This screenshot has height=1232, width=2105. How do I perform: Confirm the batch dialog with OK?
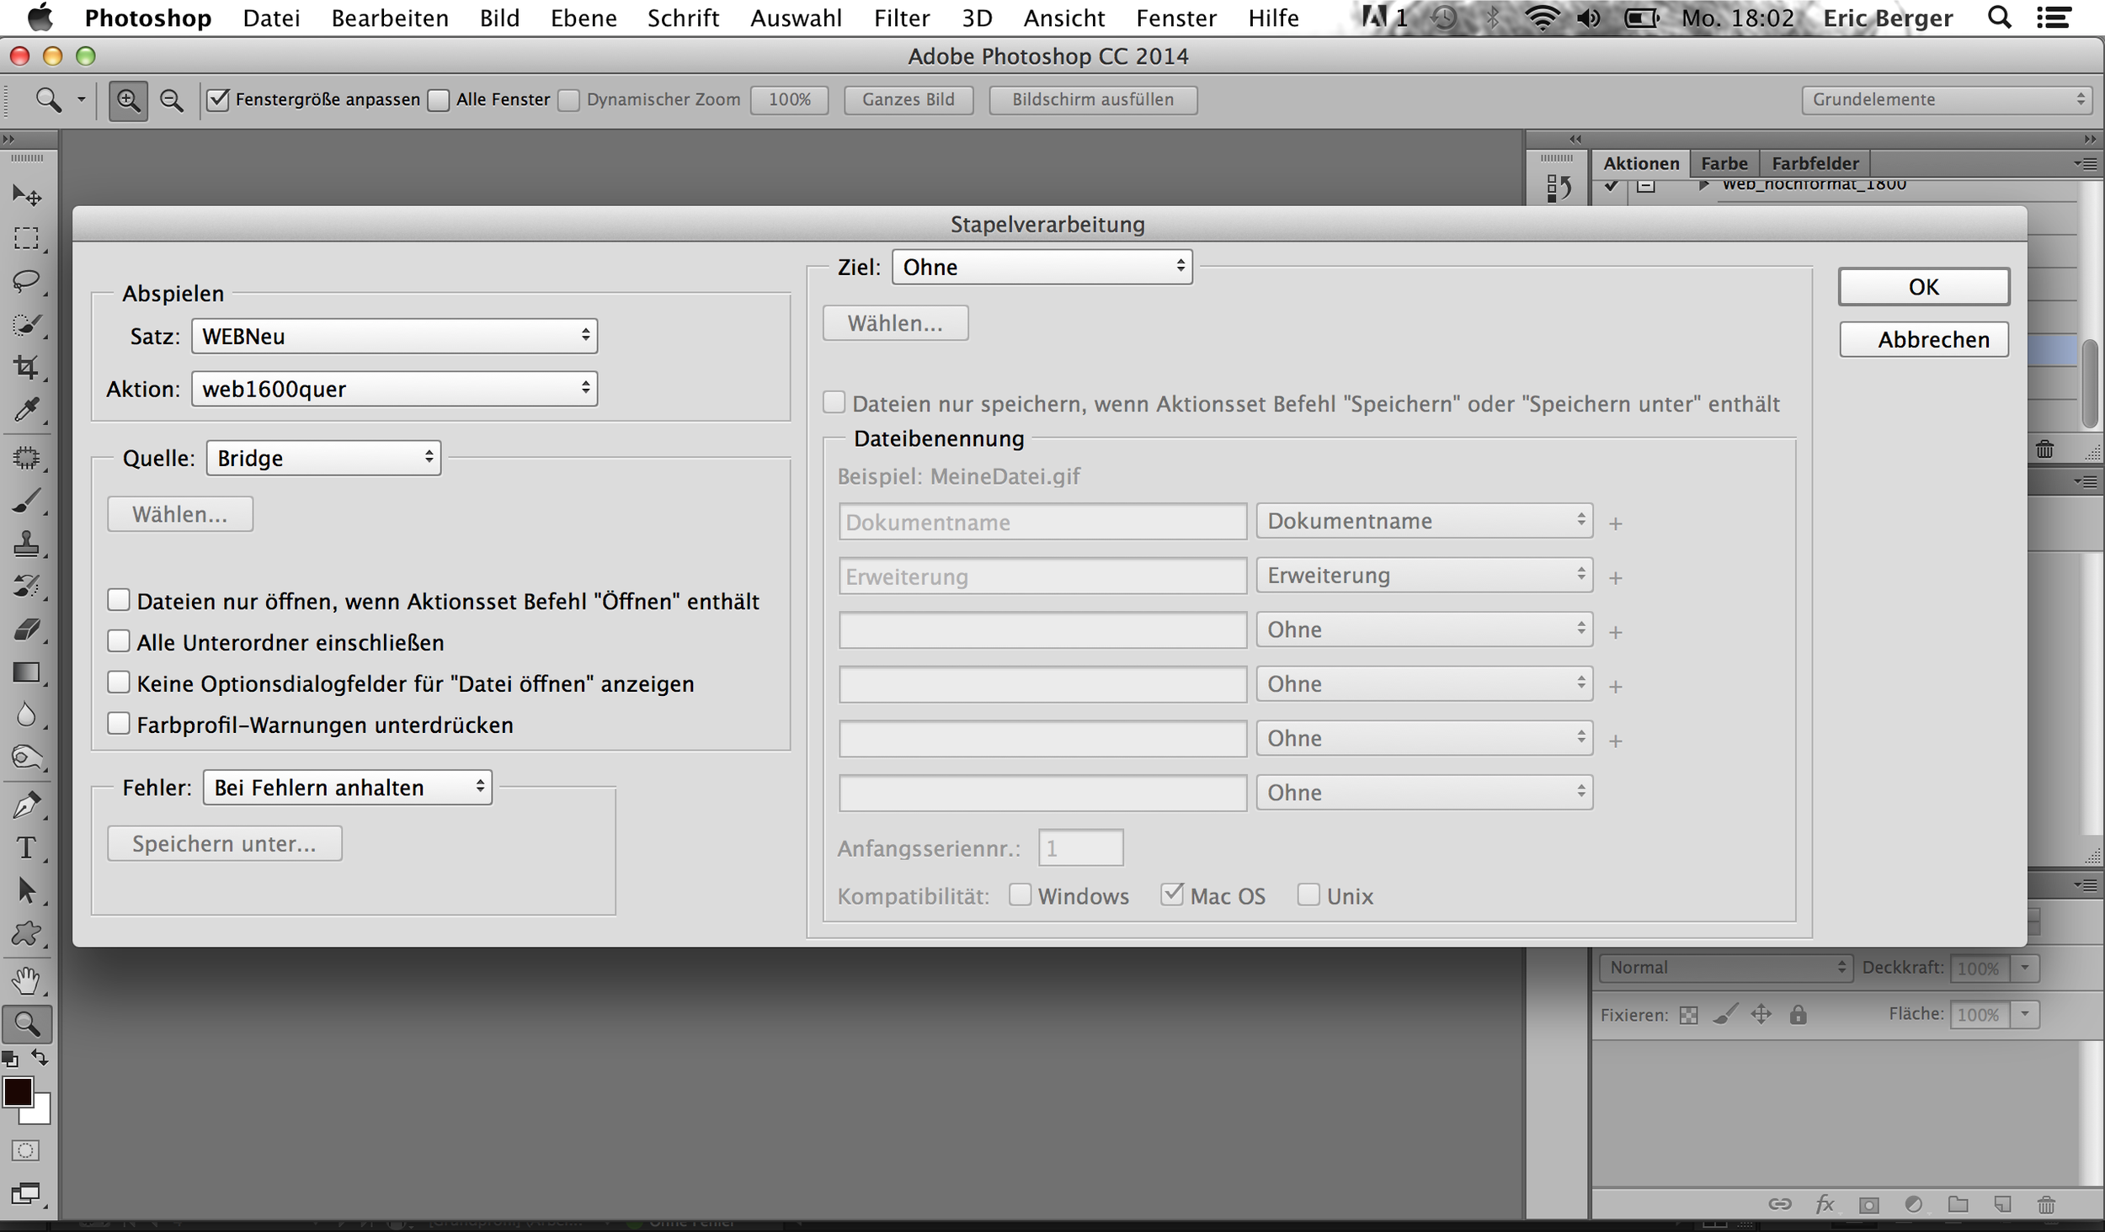point(1924,287)
